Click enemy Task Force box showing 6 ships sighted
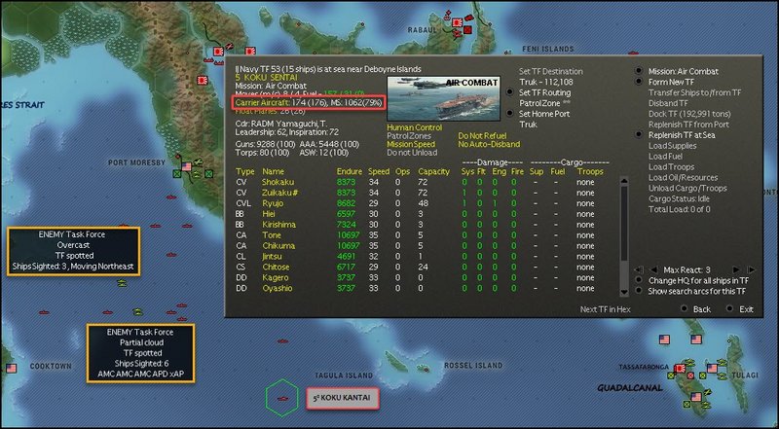The image size is (779, 429). pos(140,353)
